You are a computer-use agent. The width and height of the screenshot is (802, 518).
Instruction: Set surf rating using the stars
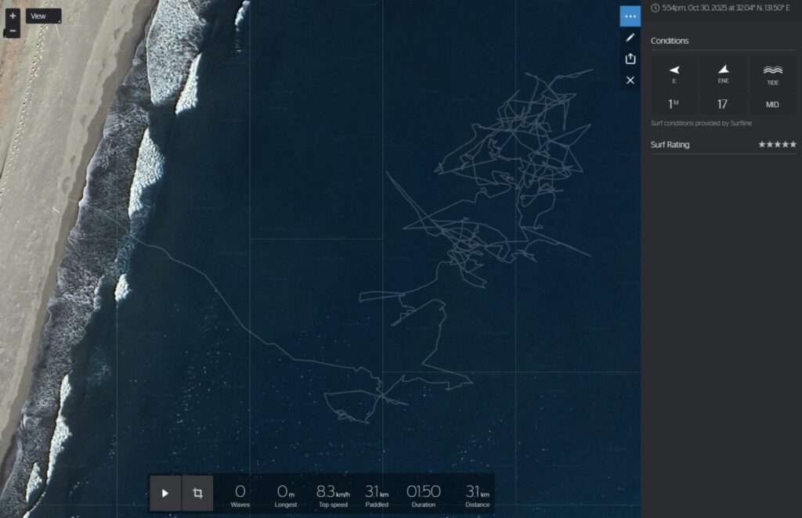[777, 145]
